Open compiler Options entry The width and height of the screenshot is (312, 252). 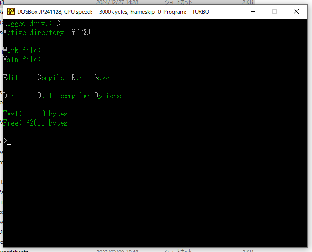click(x=91, y=96)
